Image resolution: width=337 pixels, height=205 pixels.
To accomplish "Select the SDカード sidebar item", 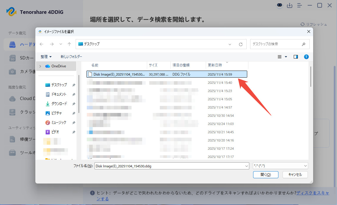I will click(x=21, y=58).
